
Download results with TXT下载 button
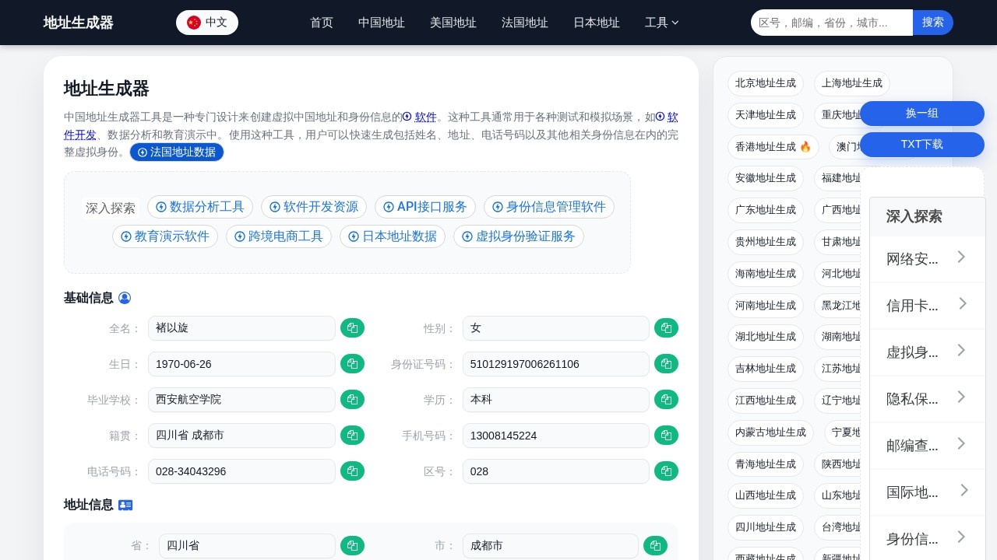[921, 145]
